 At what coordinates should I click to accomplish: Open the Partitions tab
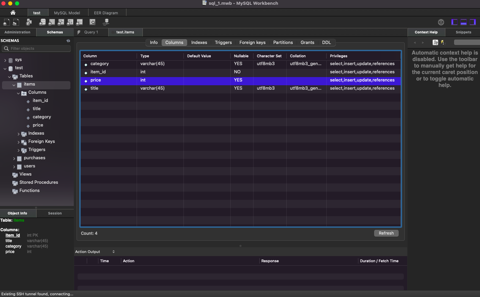[283, 43]
